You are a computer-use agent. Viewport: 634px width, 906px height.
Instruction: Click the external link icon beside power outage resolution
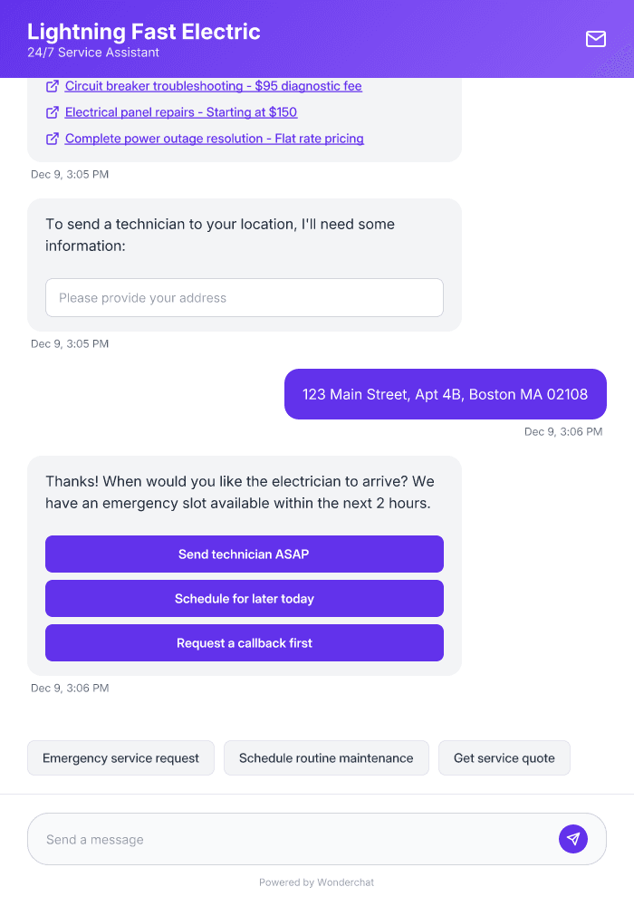tap(50, 139)
